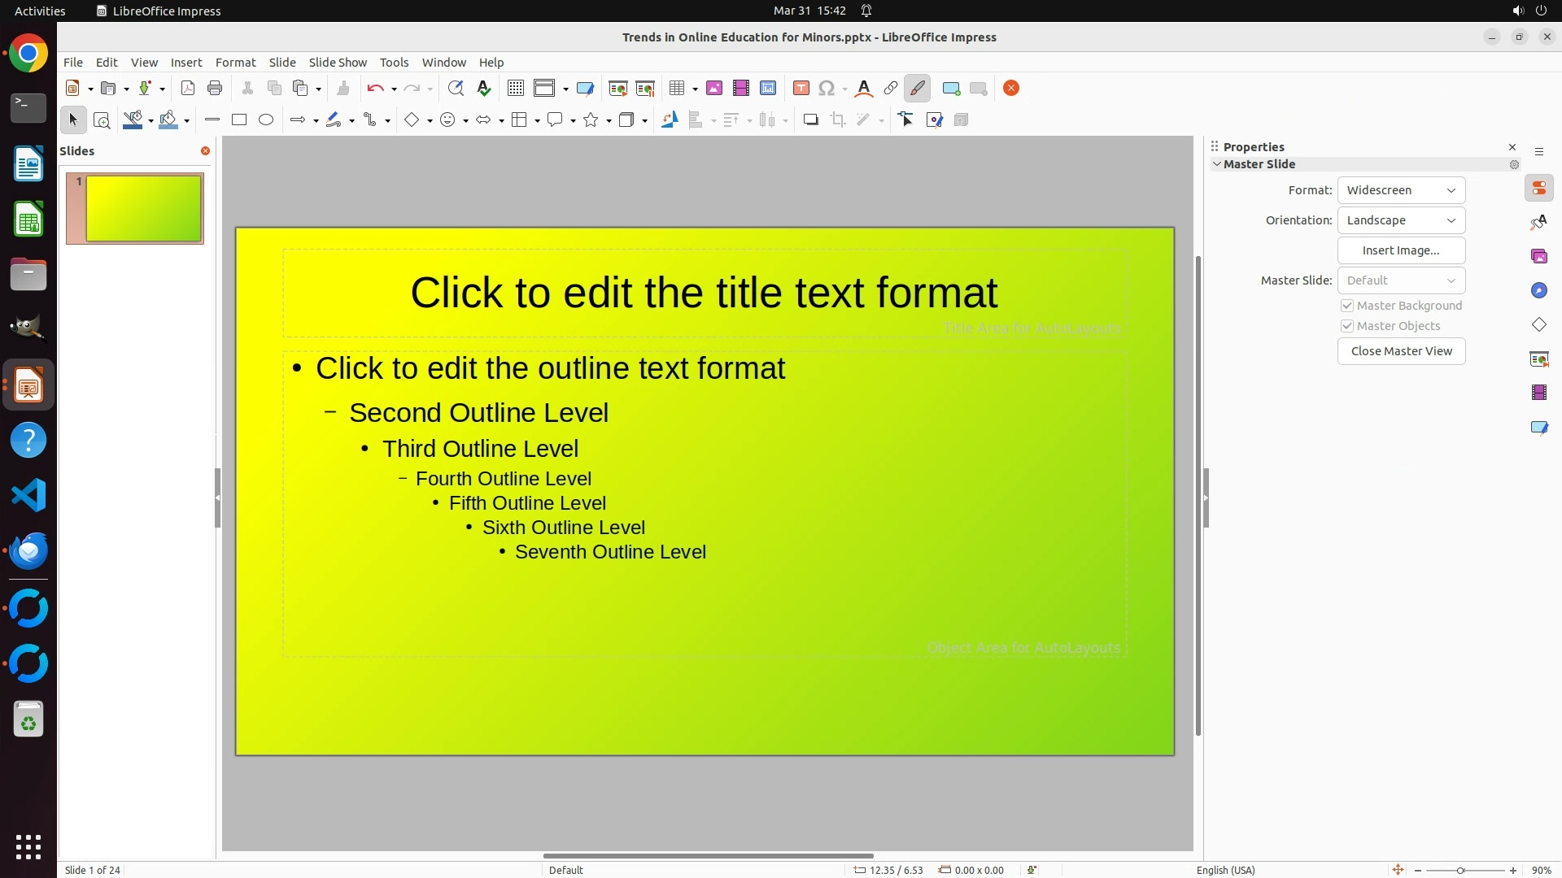Click the Print icon in toolbar
Screen dimensions: 1562x878
(215, 89)
